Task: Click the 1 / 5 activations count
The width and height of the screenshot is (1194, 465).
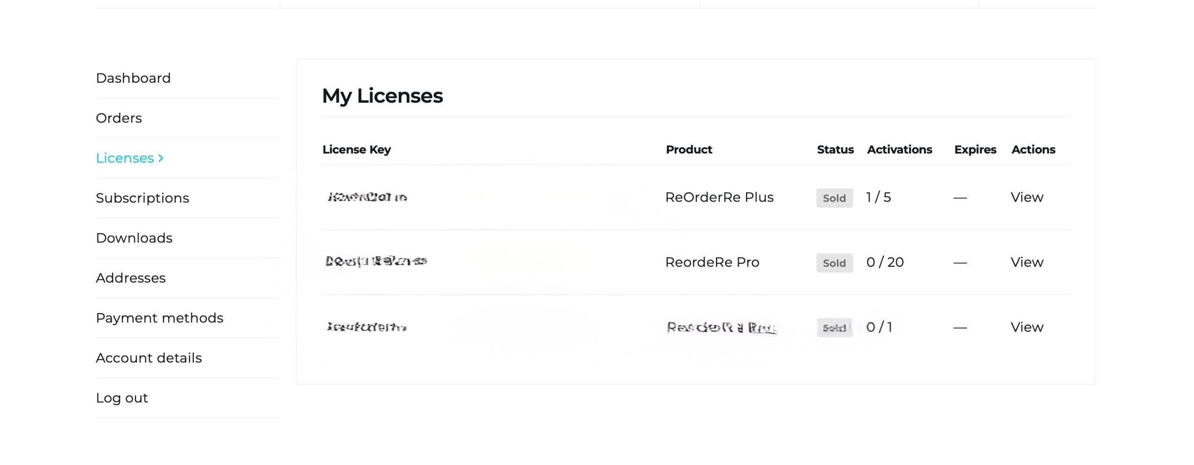Action: point(878,197)
